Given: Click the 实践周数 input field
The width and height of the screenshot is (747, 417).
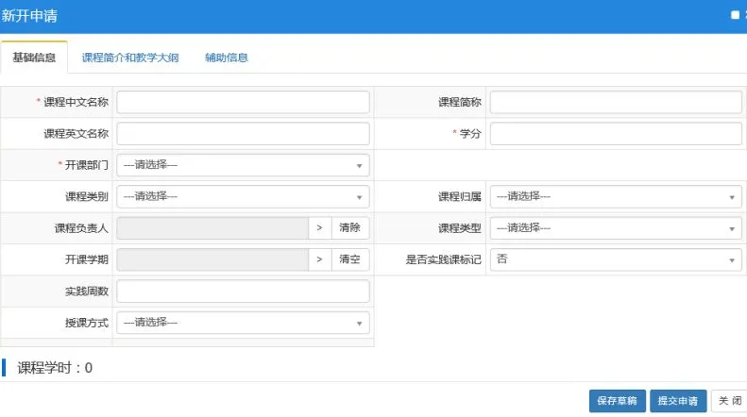Looking at the screenshot, I should 243,292.
